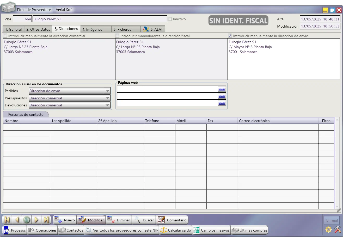Uncheck manual entry of dirección de envío

[x=230, y=36]
